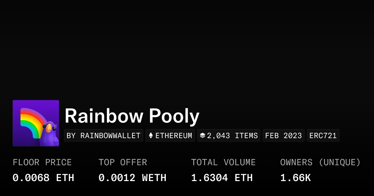Click the TOP OFFER label

point(123,162)
